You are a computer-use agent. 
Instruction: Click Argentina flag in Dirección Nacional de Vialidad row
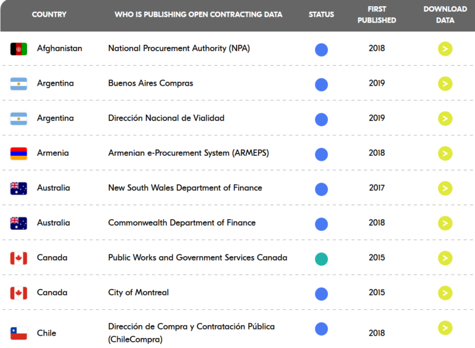(18, 118)
